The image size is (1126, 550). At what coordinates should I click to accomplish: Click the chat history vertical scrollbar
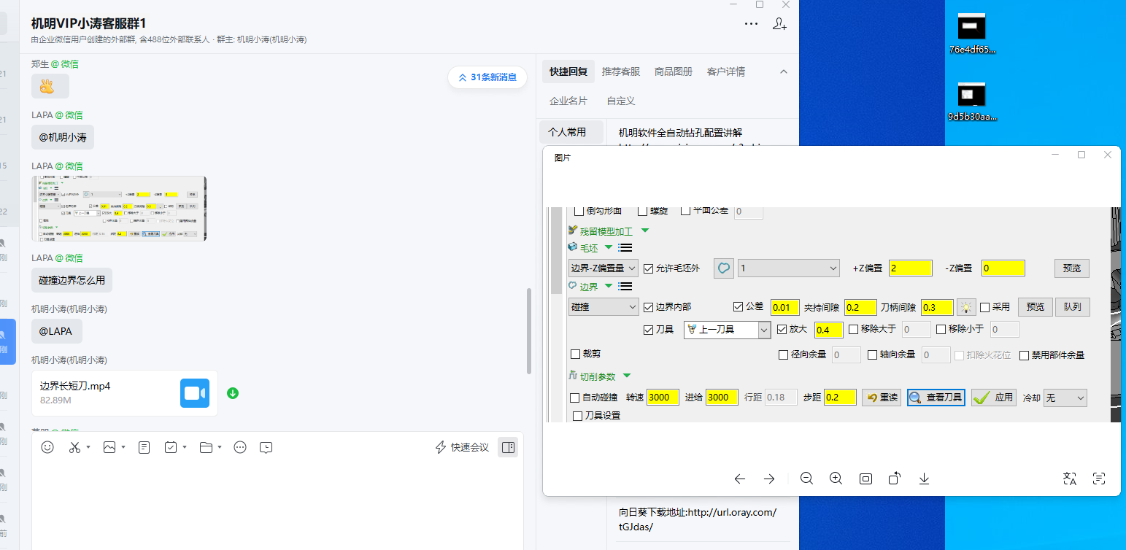(x=529, y=331)
